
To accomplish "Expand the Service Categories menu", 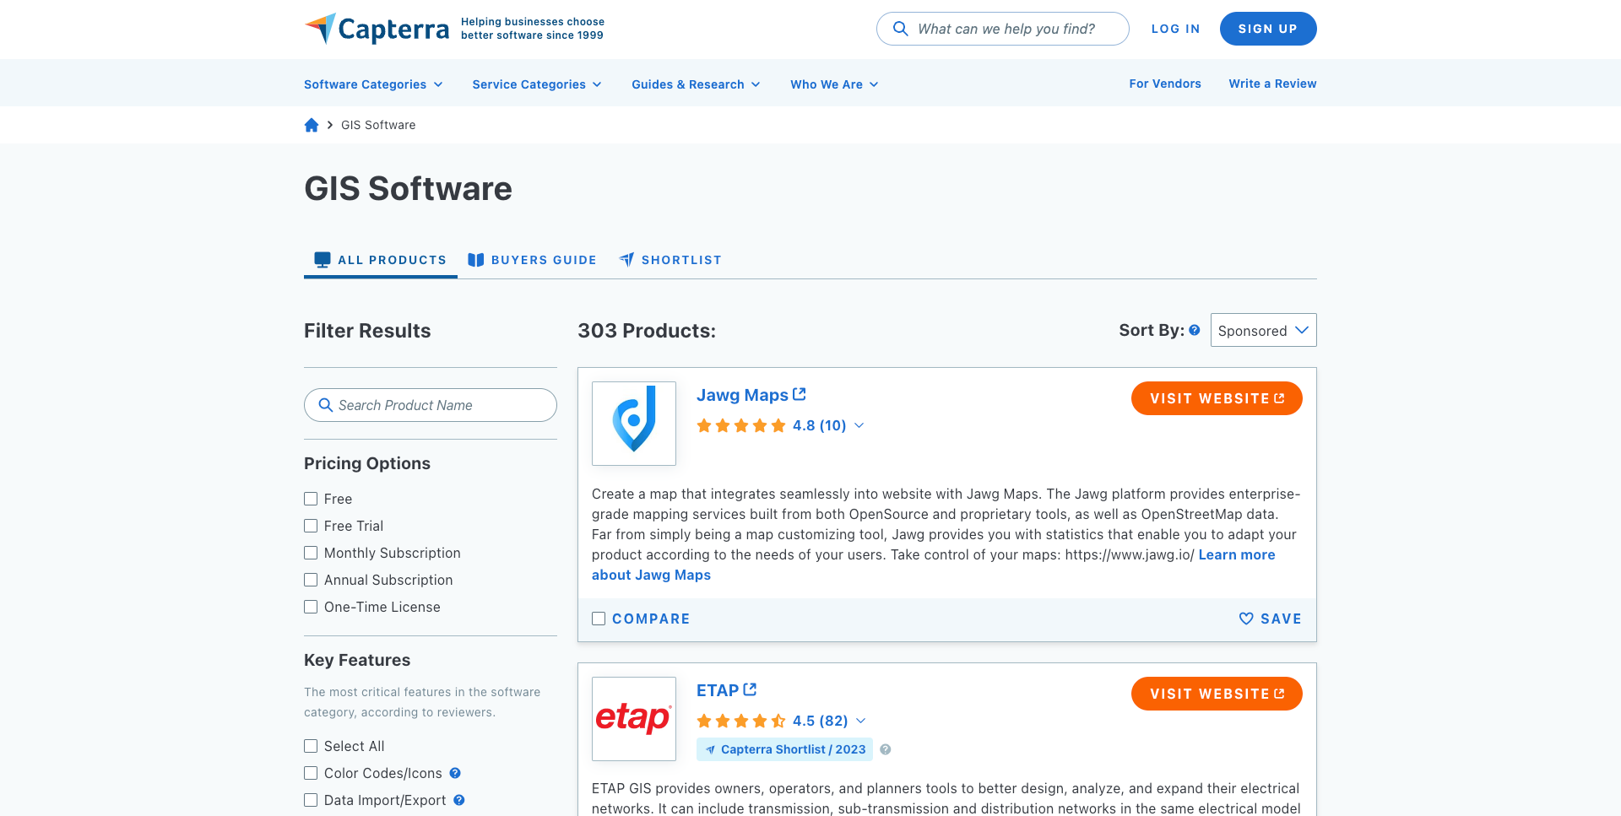I will click(x=537, y=84).
